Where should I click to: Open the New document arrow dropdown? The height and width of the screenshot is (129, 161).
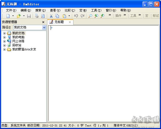pyautogui.click(x=13, y=16)
